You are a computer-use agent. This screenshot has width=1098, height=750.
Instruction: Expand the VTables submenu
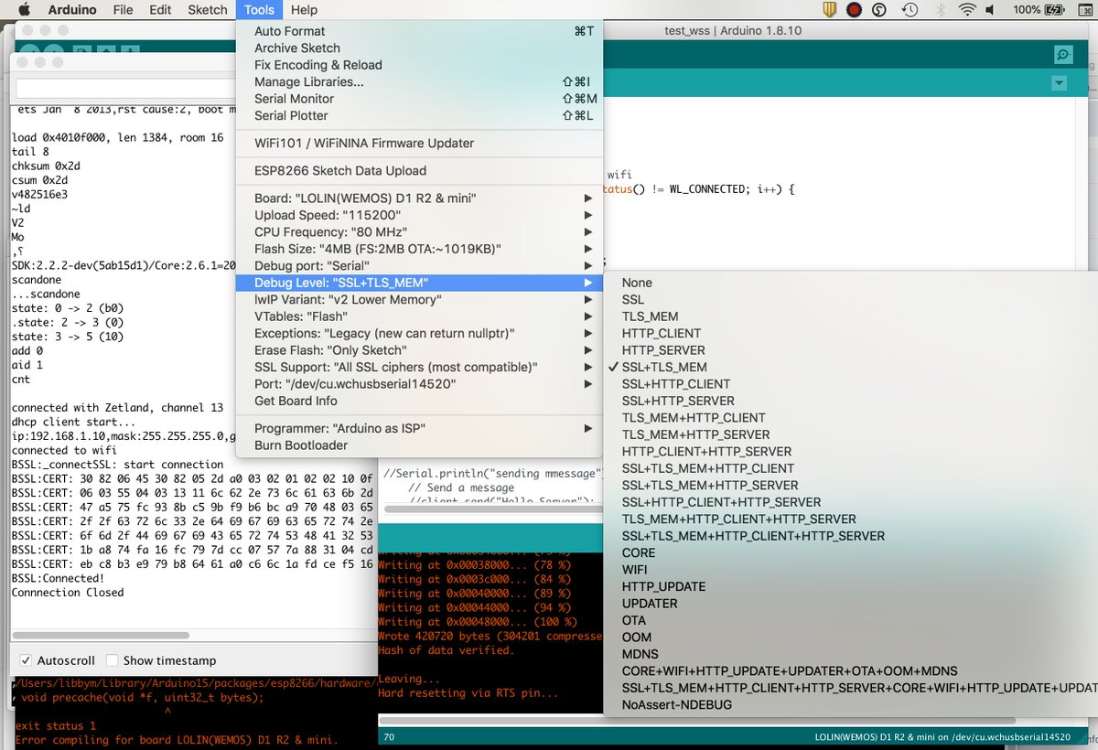coord(419,316)
